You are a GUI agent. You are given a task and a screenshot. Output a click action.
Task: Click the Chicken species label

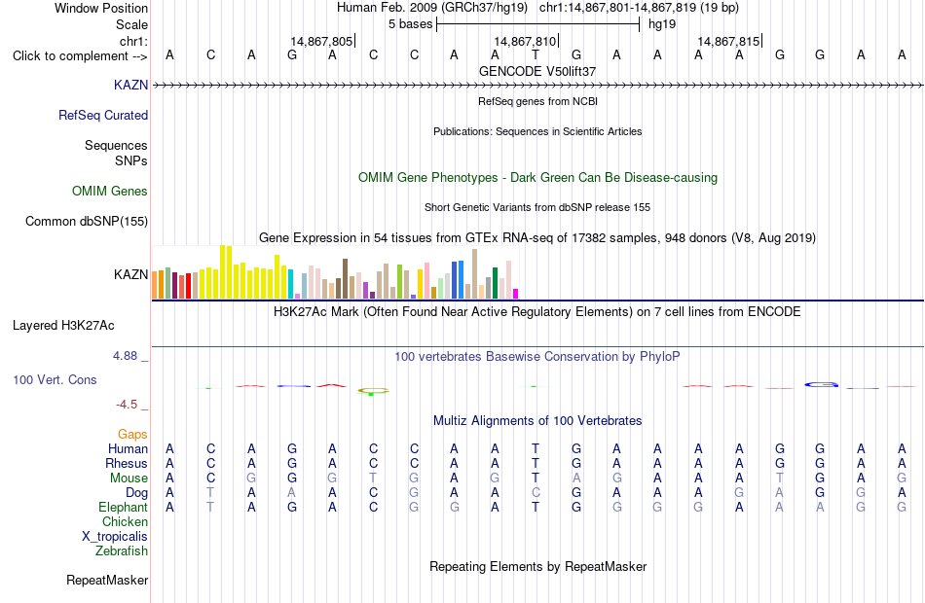pyautogui.click(x=125, y=521)
